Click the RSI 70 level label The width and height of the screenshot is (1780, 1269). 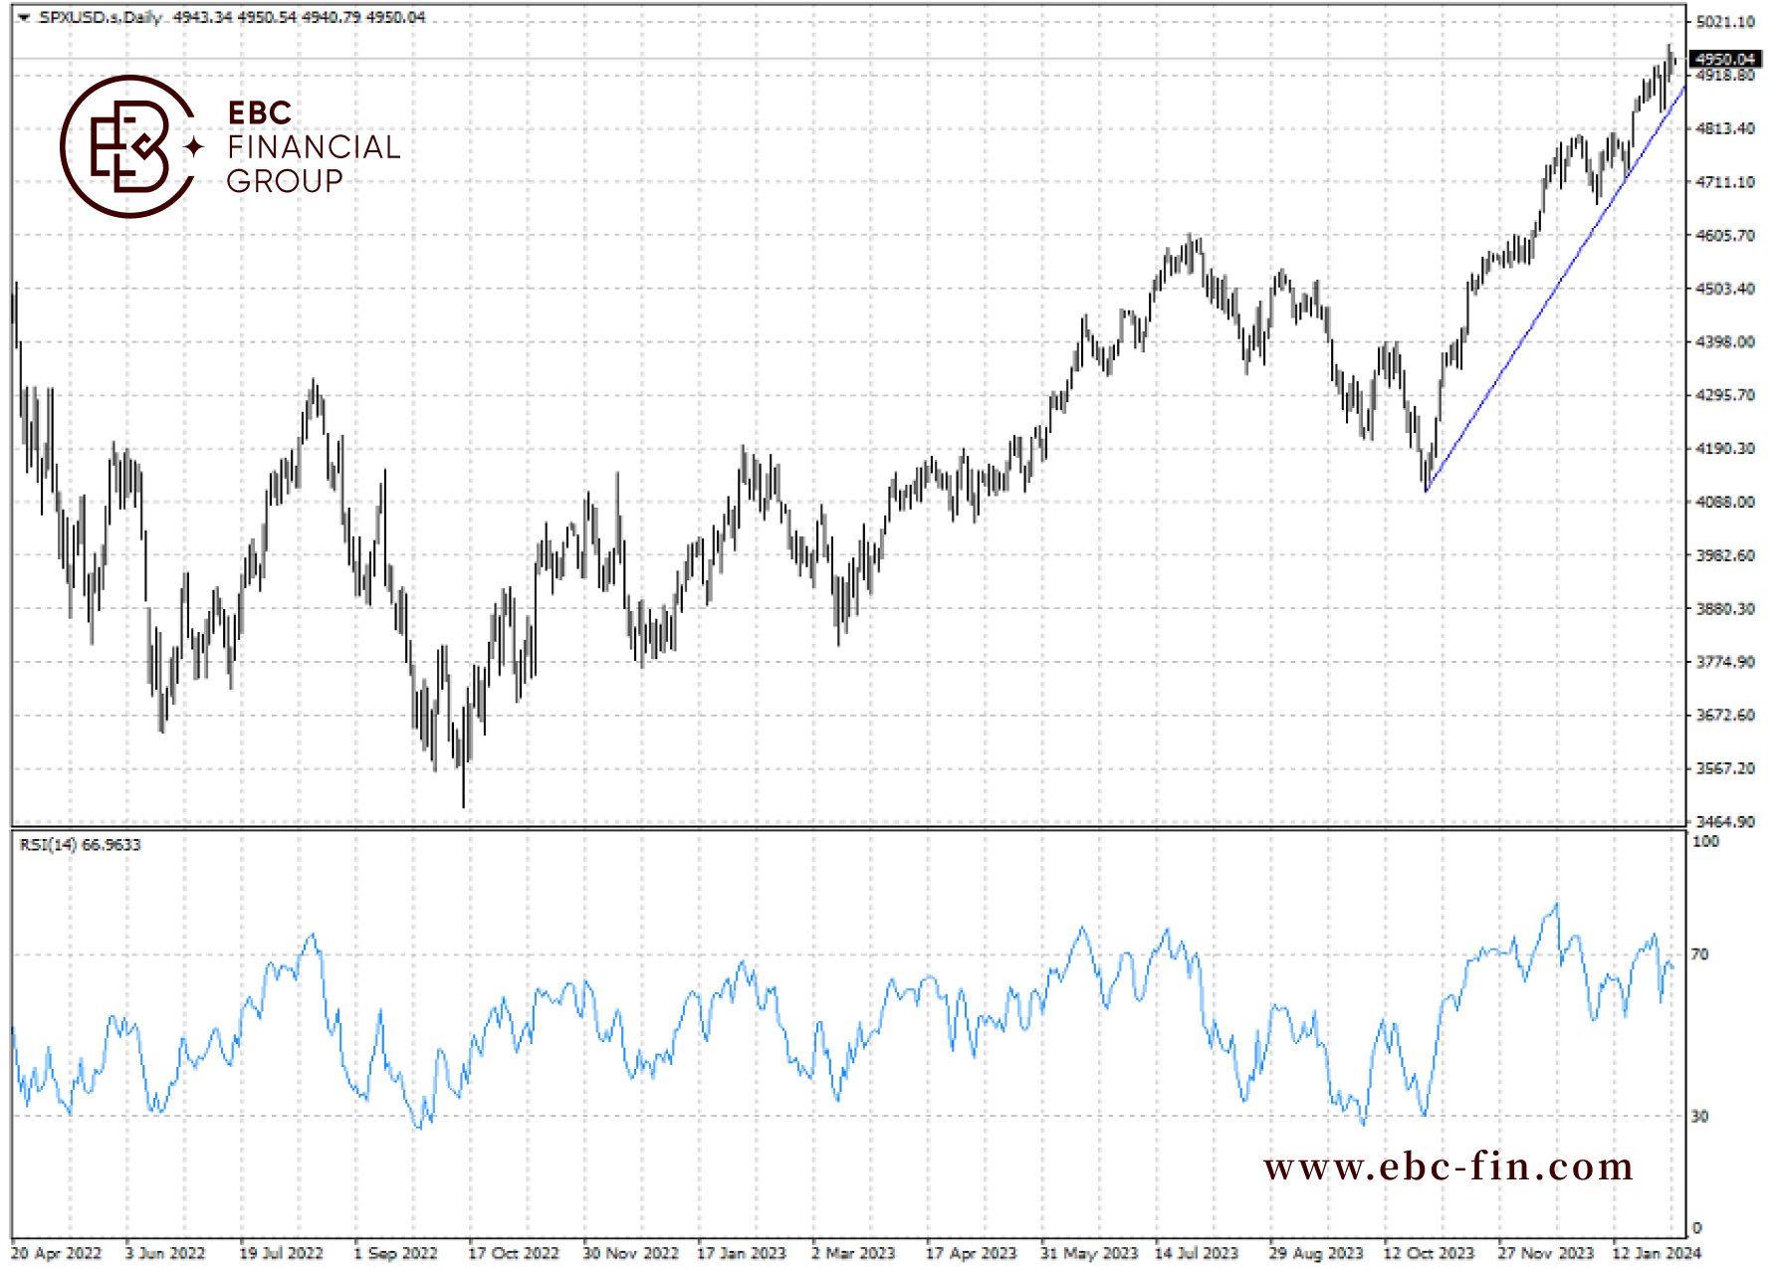pyautogui.click(x=1700, y=954)
